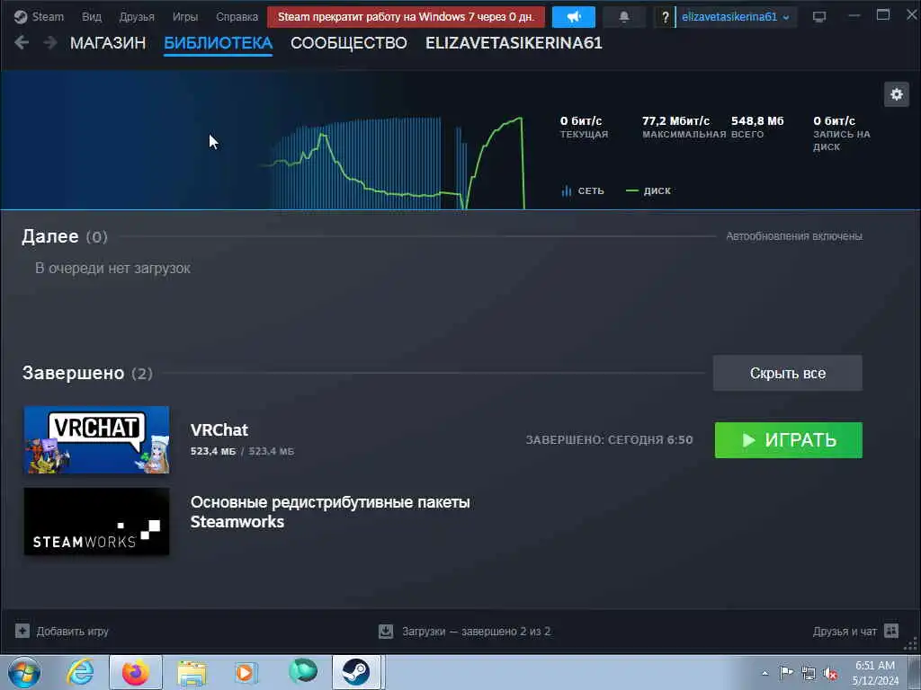Click the СЕТЬ network legend item
This screenshot has width=921, height=690.
[x=583, y=190]
